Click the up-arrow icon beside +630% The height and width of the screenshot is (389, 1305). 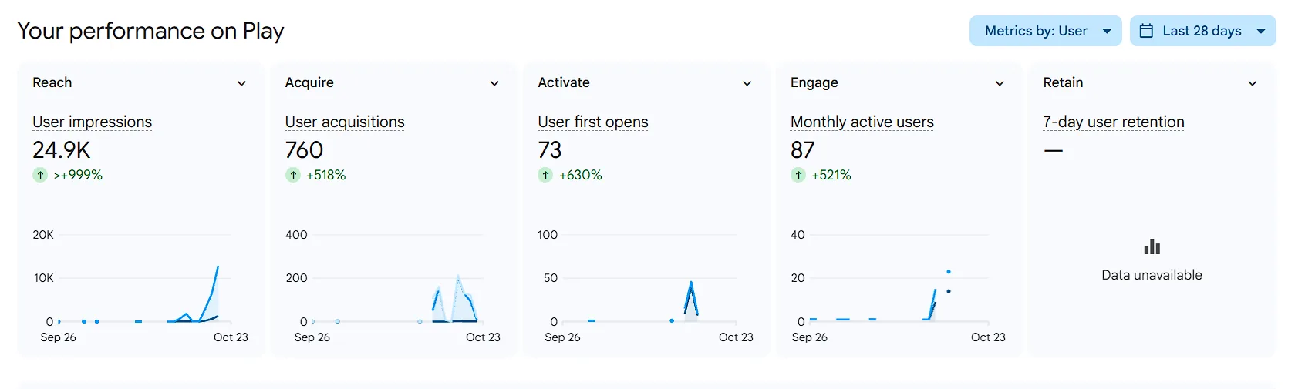[545, 175]
